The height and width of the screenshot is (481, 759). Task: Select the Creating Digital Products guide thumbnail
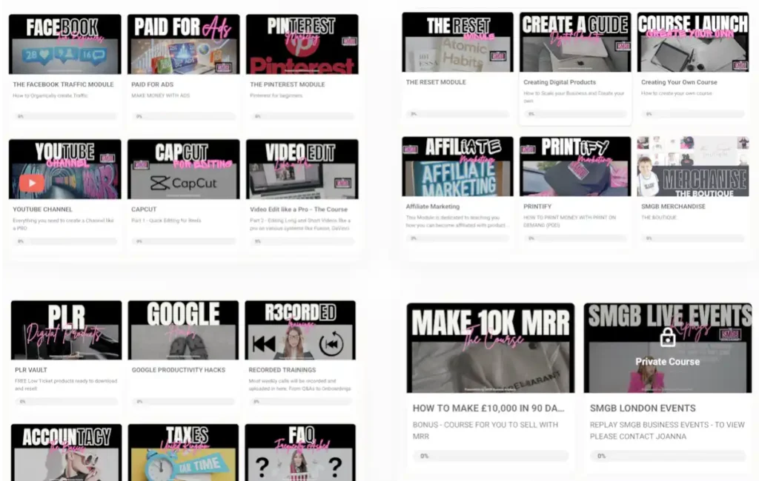click(574, 41)
